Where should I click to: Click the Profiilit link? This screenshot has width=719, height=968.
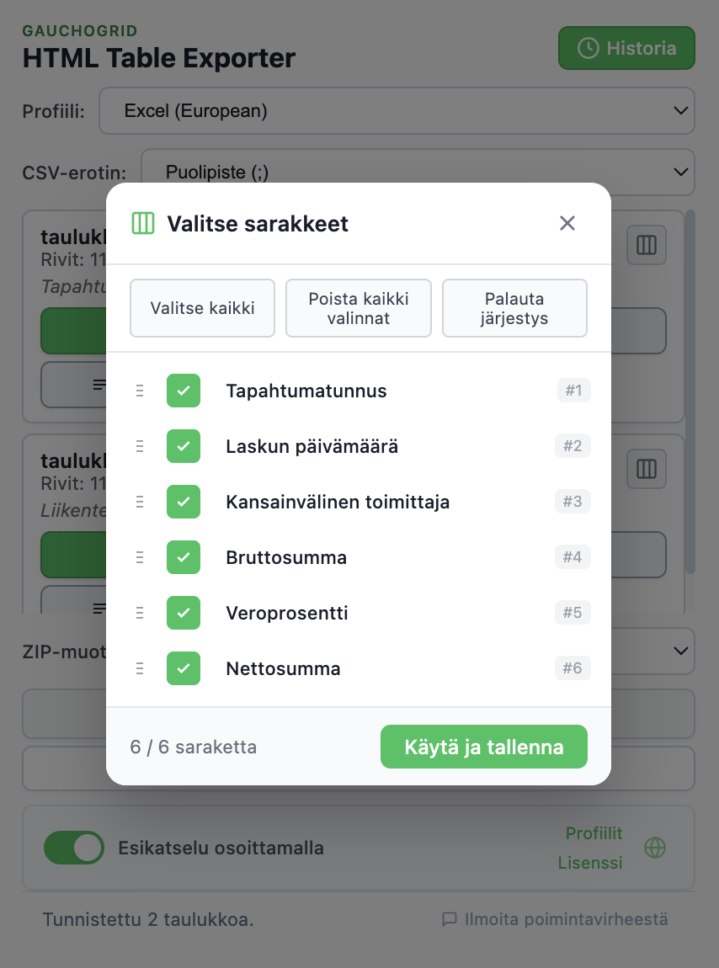click(594, 833)
